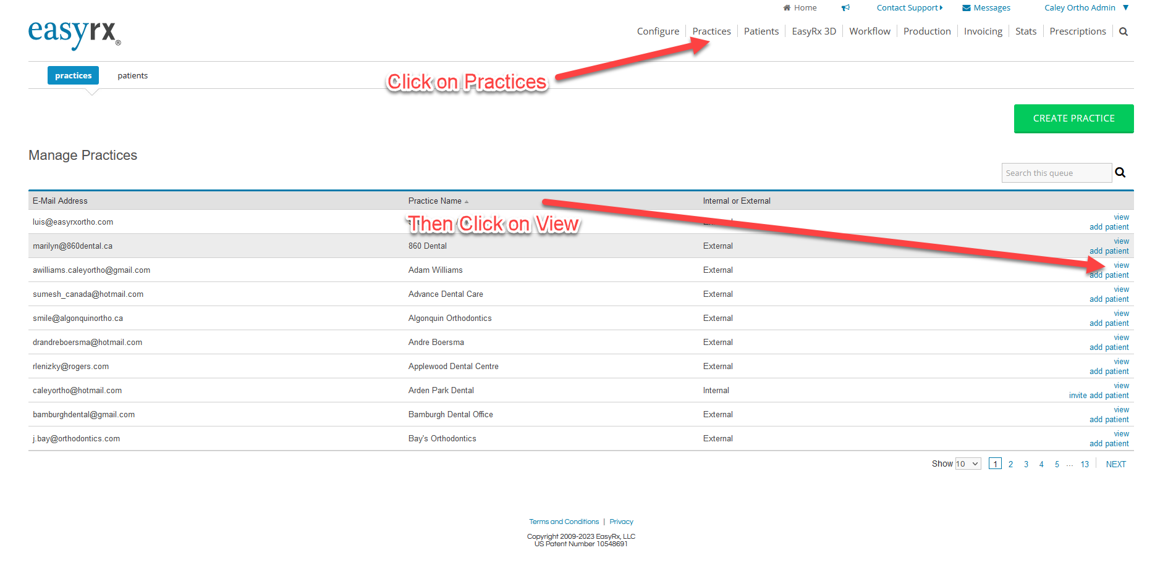The image size is (1168, 574).
Task: Click the search magnifier in top navigation
Action: 1124,31
